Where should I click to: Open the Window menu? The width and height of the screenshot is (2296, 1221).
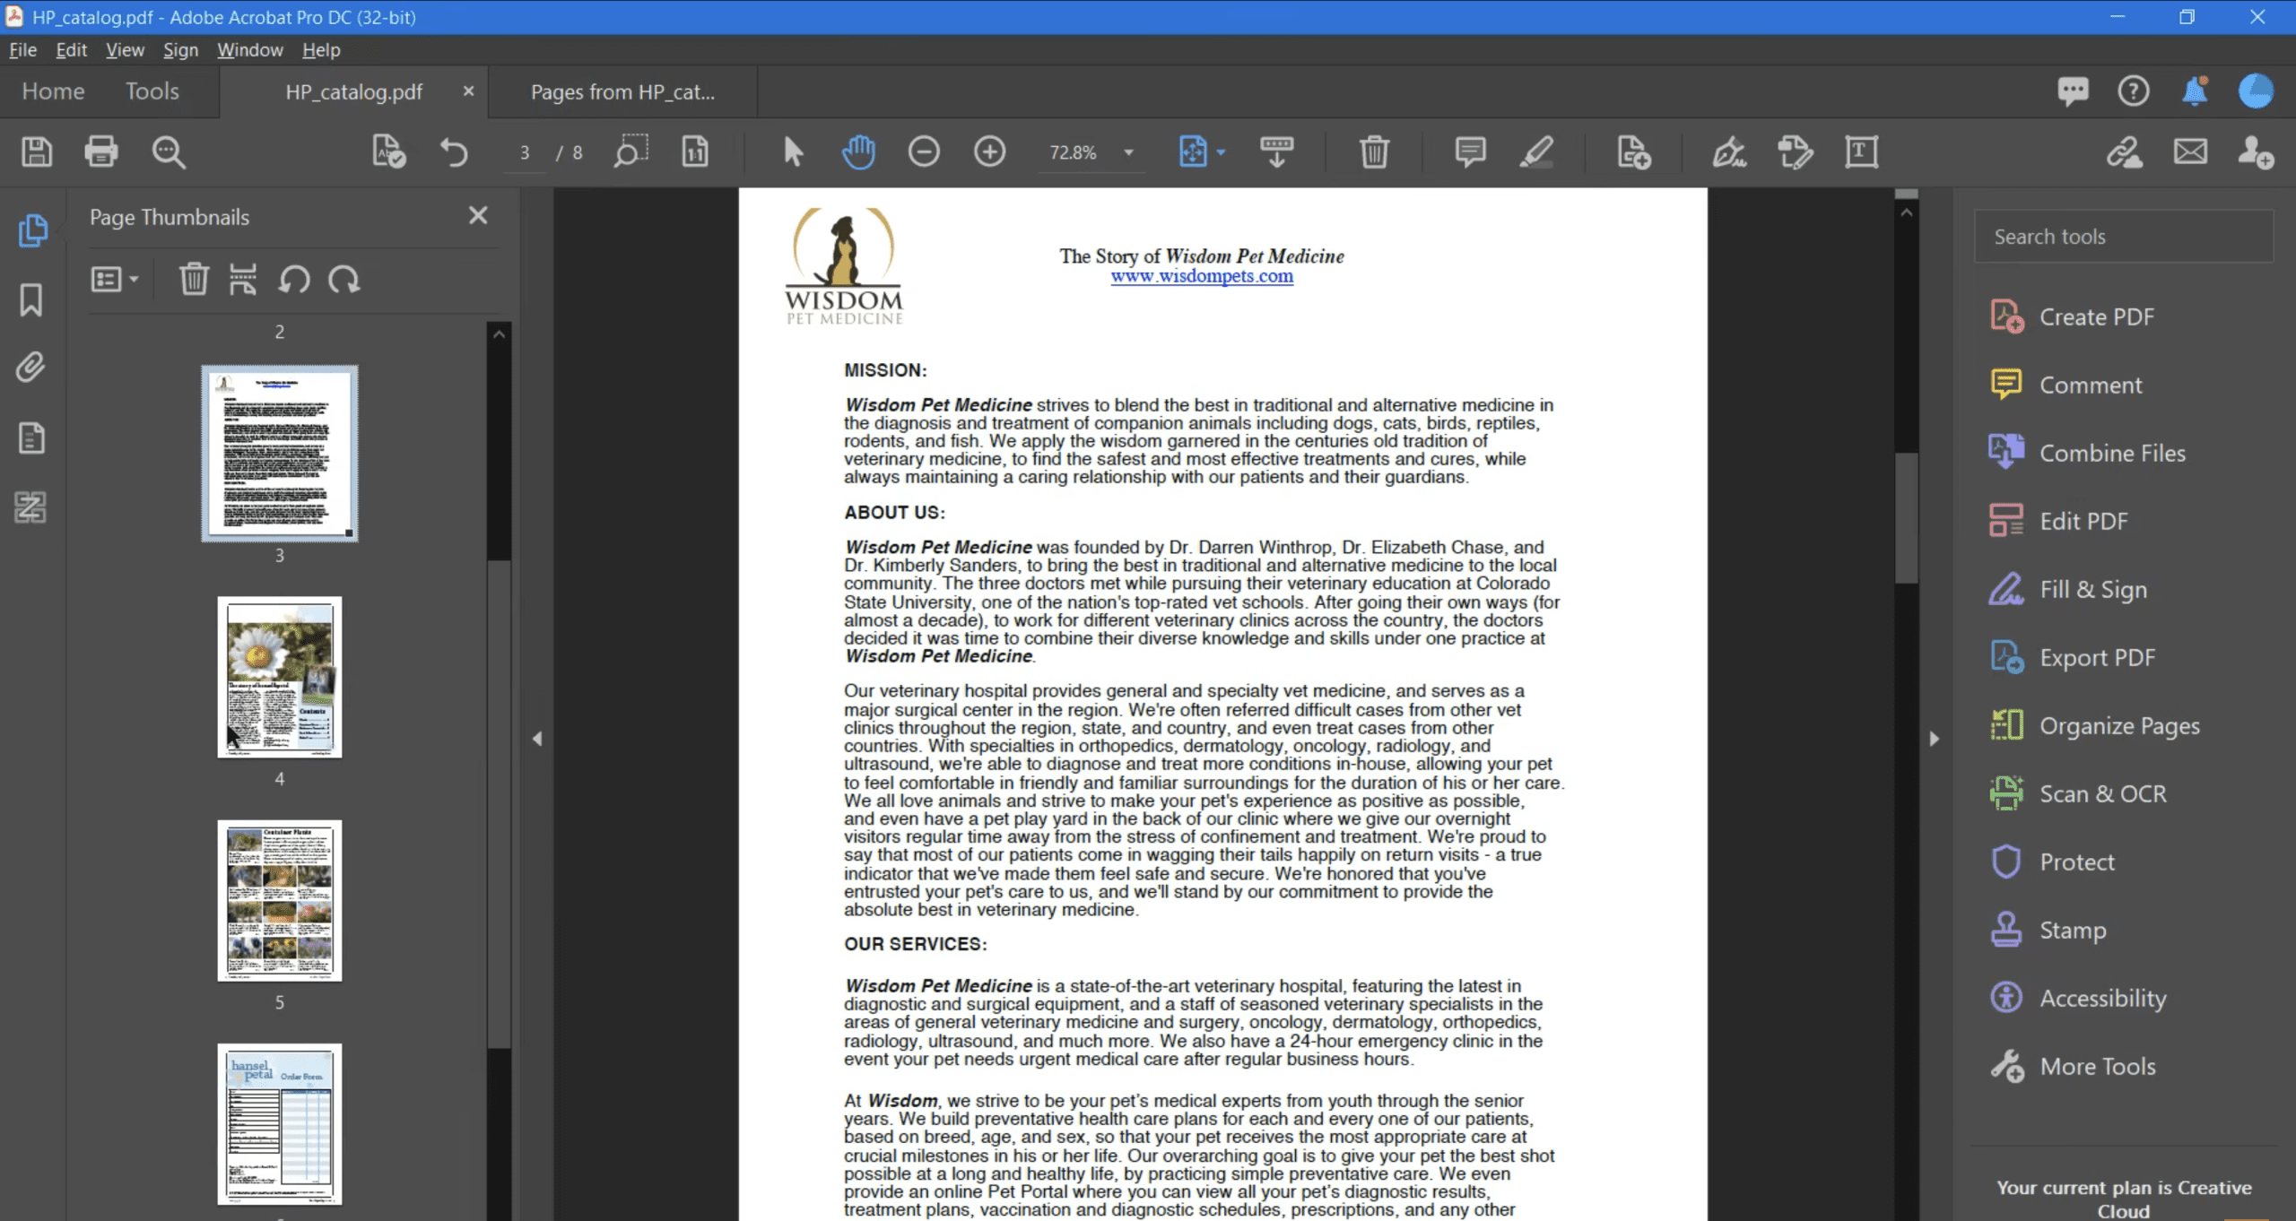click(249, 50)
